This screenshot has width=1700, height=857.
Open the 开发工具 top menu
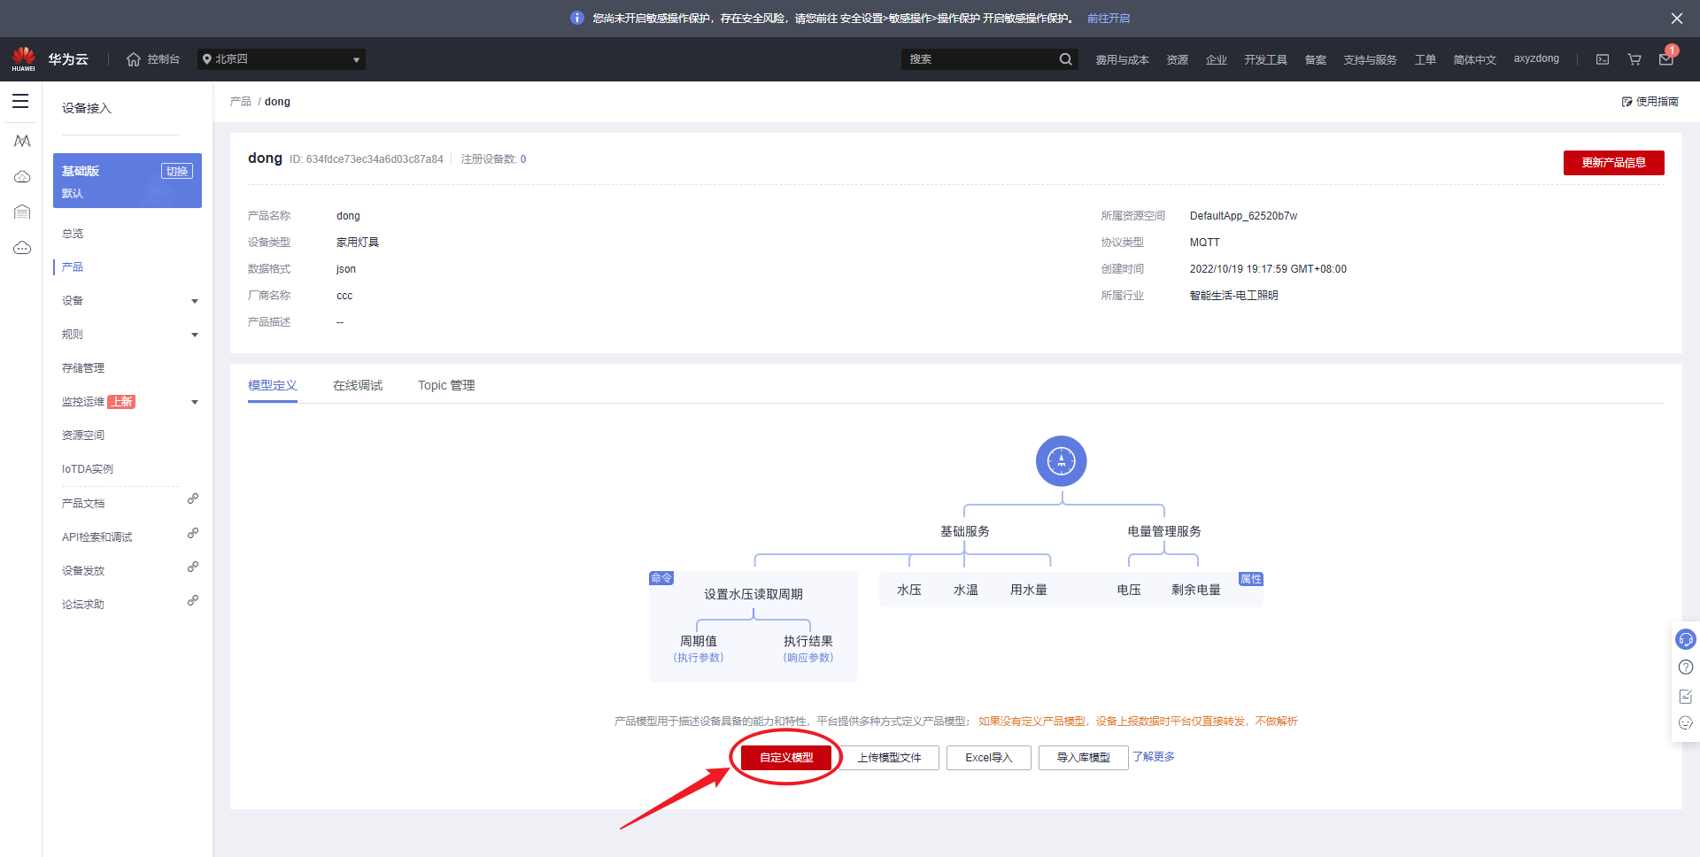click(1265, 60)
